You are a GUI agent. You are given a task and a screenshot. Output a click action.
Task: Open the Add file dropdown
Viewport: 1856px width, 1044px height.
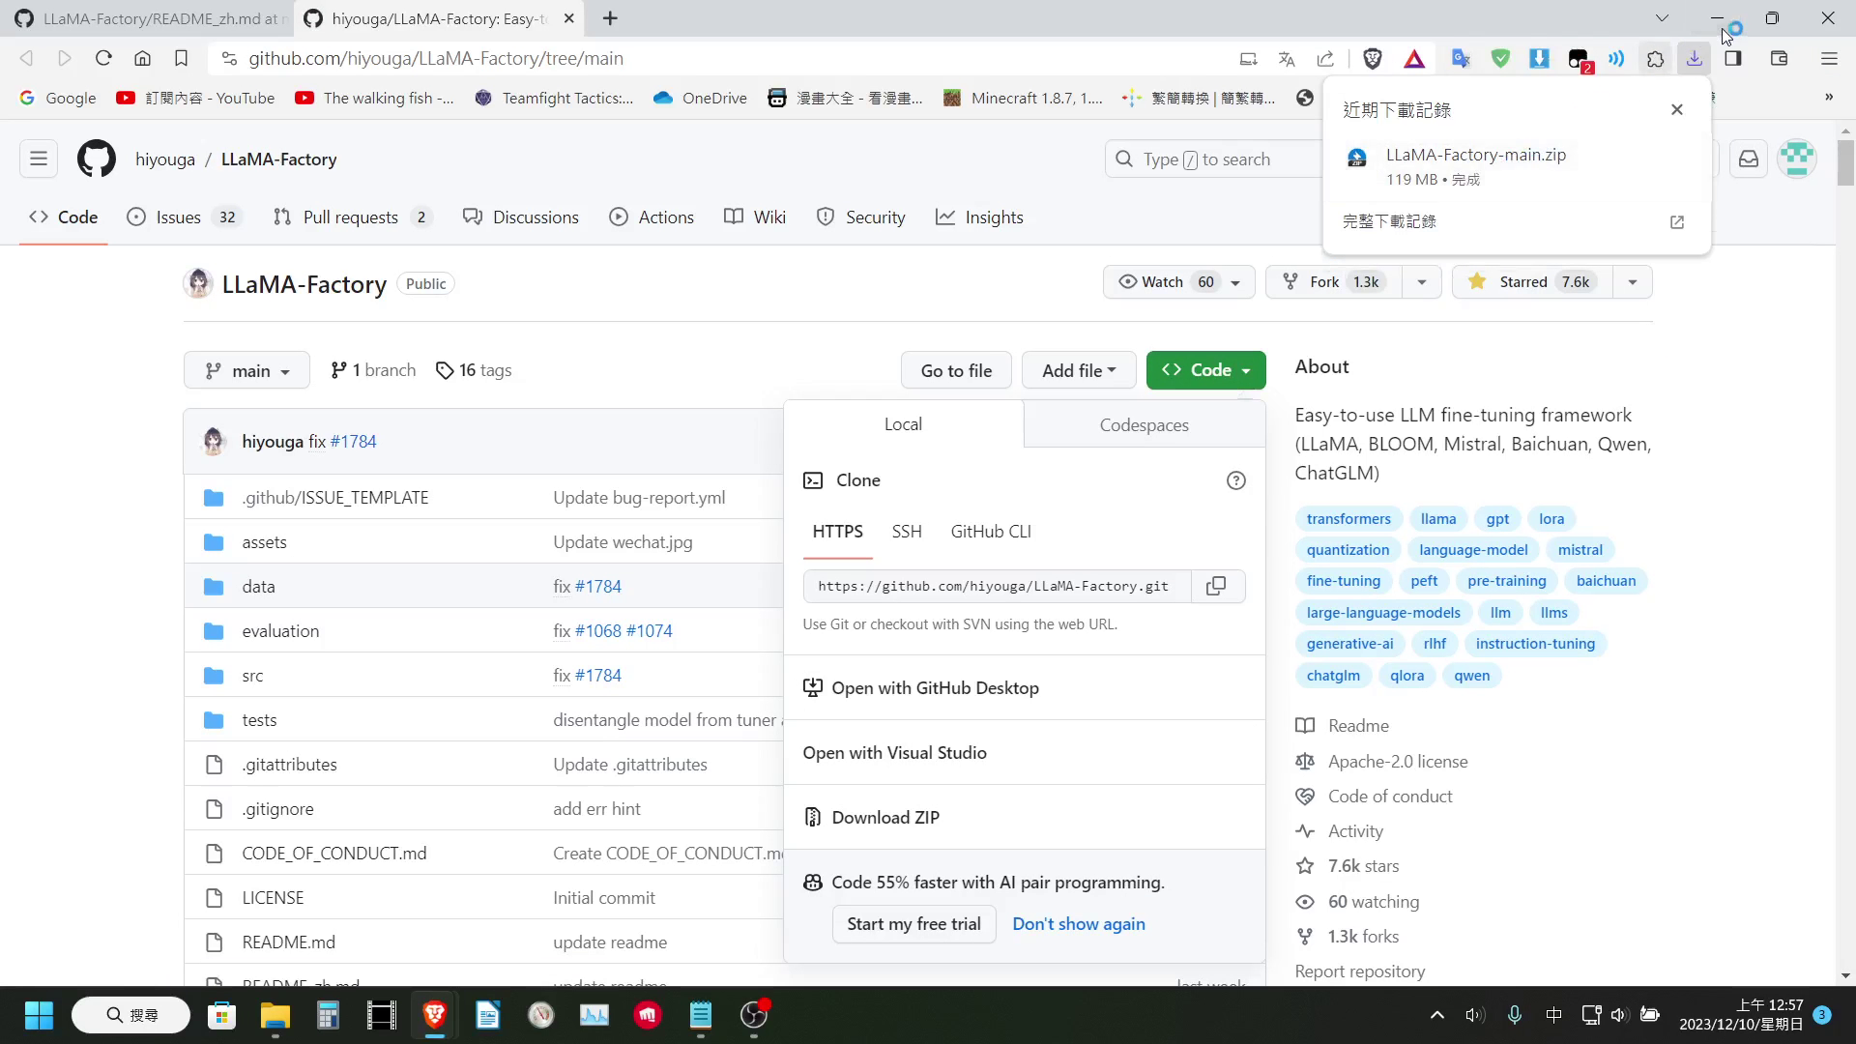[x=1079, y=370]
